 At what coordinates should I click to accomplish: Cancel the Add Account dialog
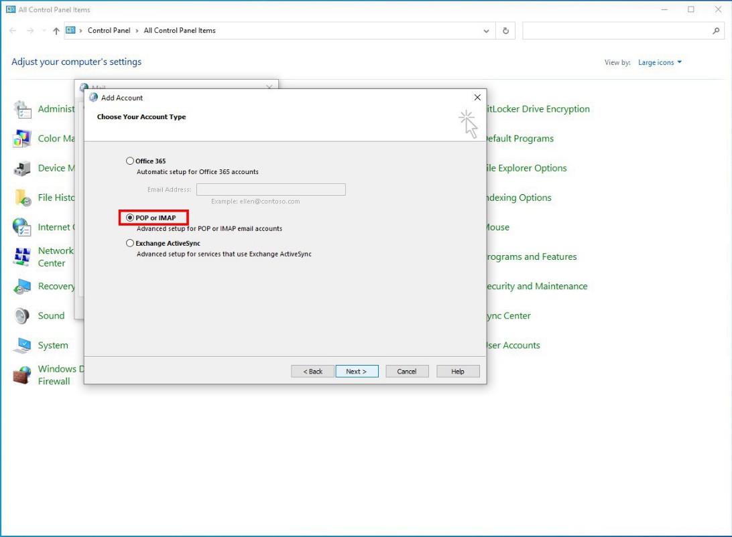(x=407, y=371)
